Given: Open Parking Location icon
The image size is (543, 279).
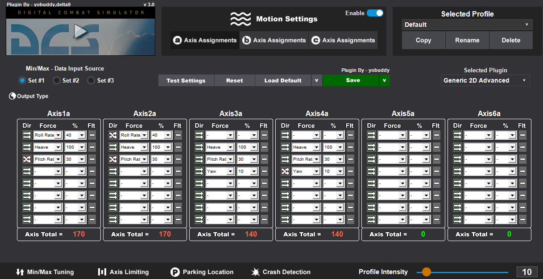Looking at the screenshot, I should tap(175, 272).
